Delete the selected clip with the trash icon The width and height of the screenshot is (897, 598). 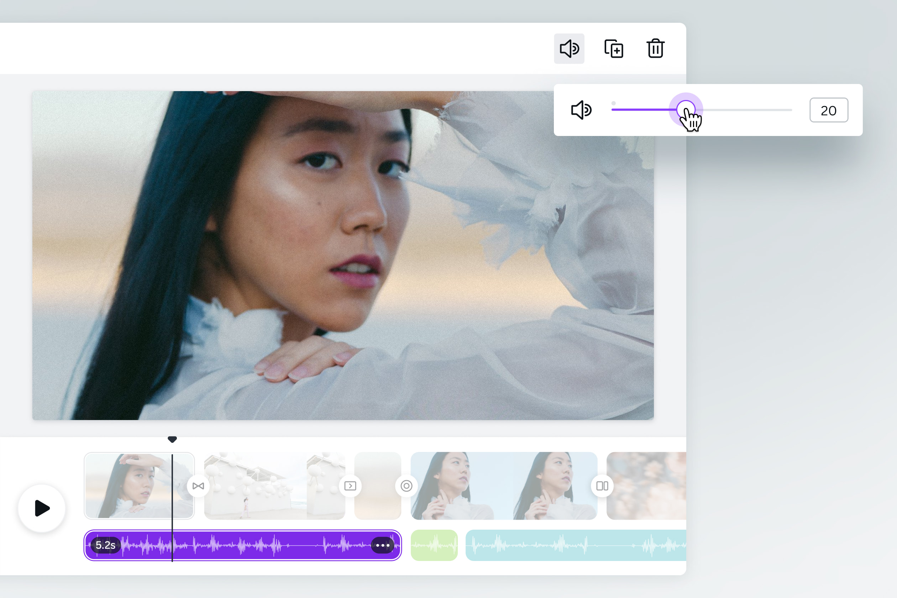[x=655, y=48]
